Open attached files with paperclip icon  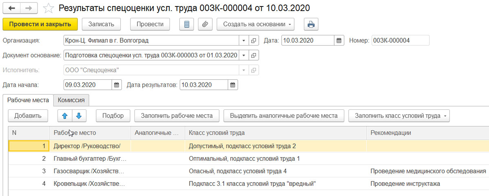[x=205, y=24]
